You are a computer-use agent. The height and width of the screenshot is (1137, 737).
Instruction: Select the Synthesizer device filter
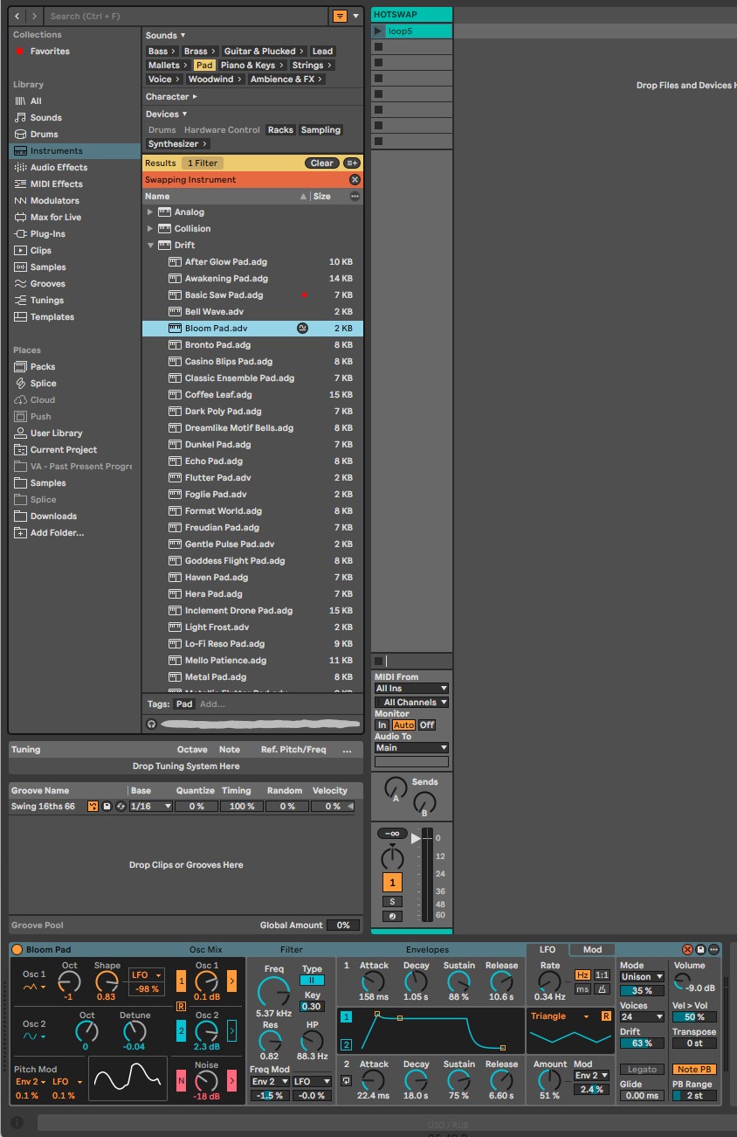(x=177, y=143)
